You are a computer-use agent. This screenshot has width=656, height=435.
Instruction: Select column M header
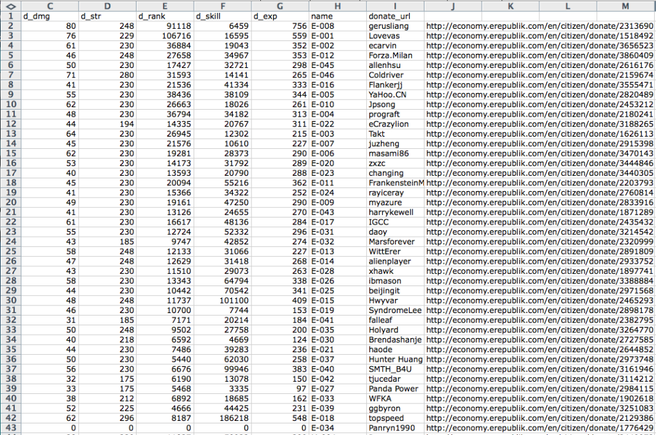[x=625, y=5]
